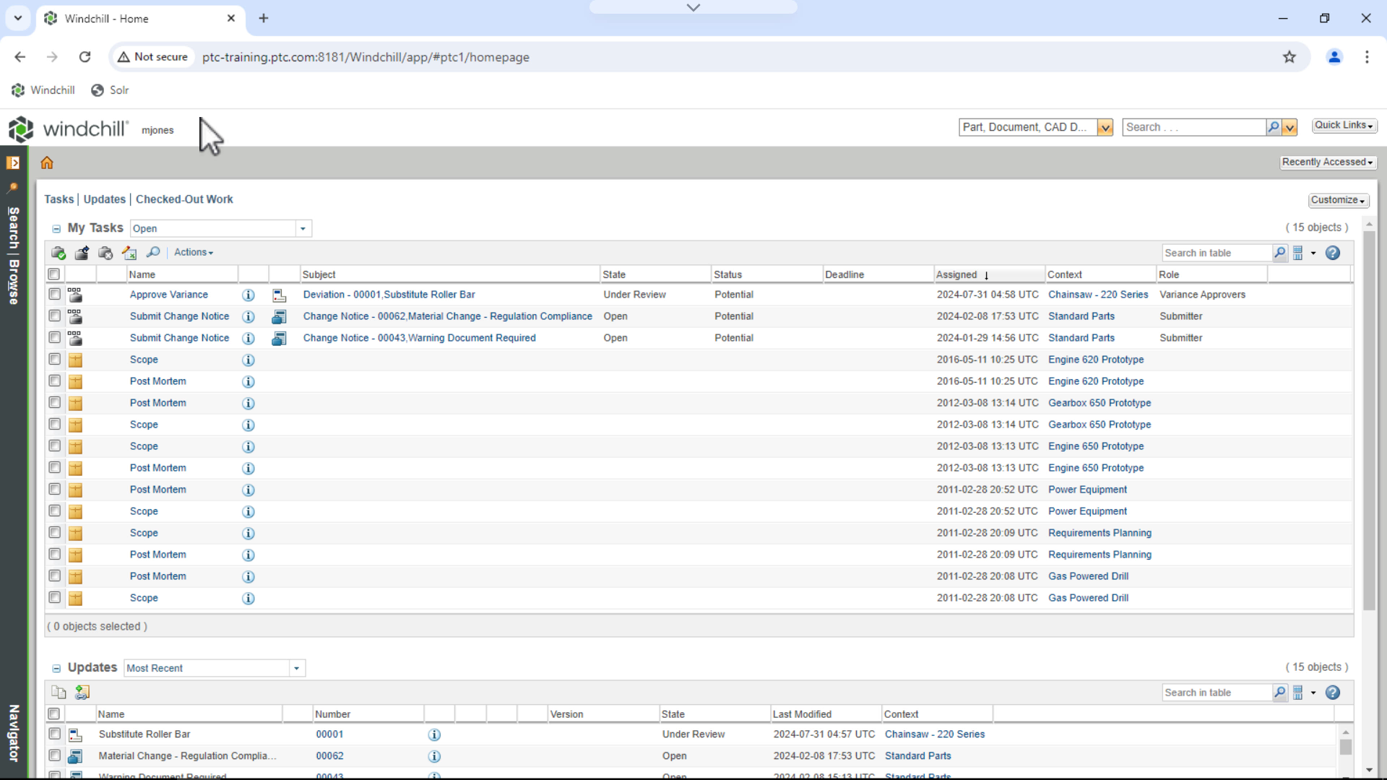Image resolution: width=1387 pixels, height=780 pixels.
Task: Open the Recently Accessed dropdown
Action: click(1328, 162)
